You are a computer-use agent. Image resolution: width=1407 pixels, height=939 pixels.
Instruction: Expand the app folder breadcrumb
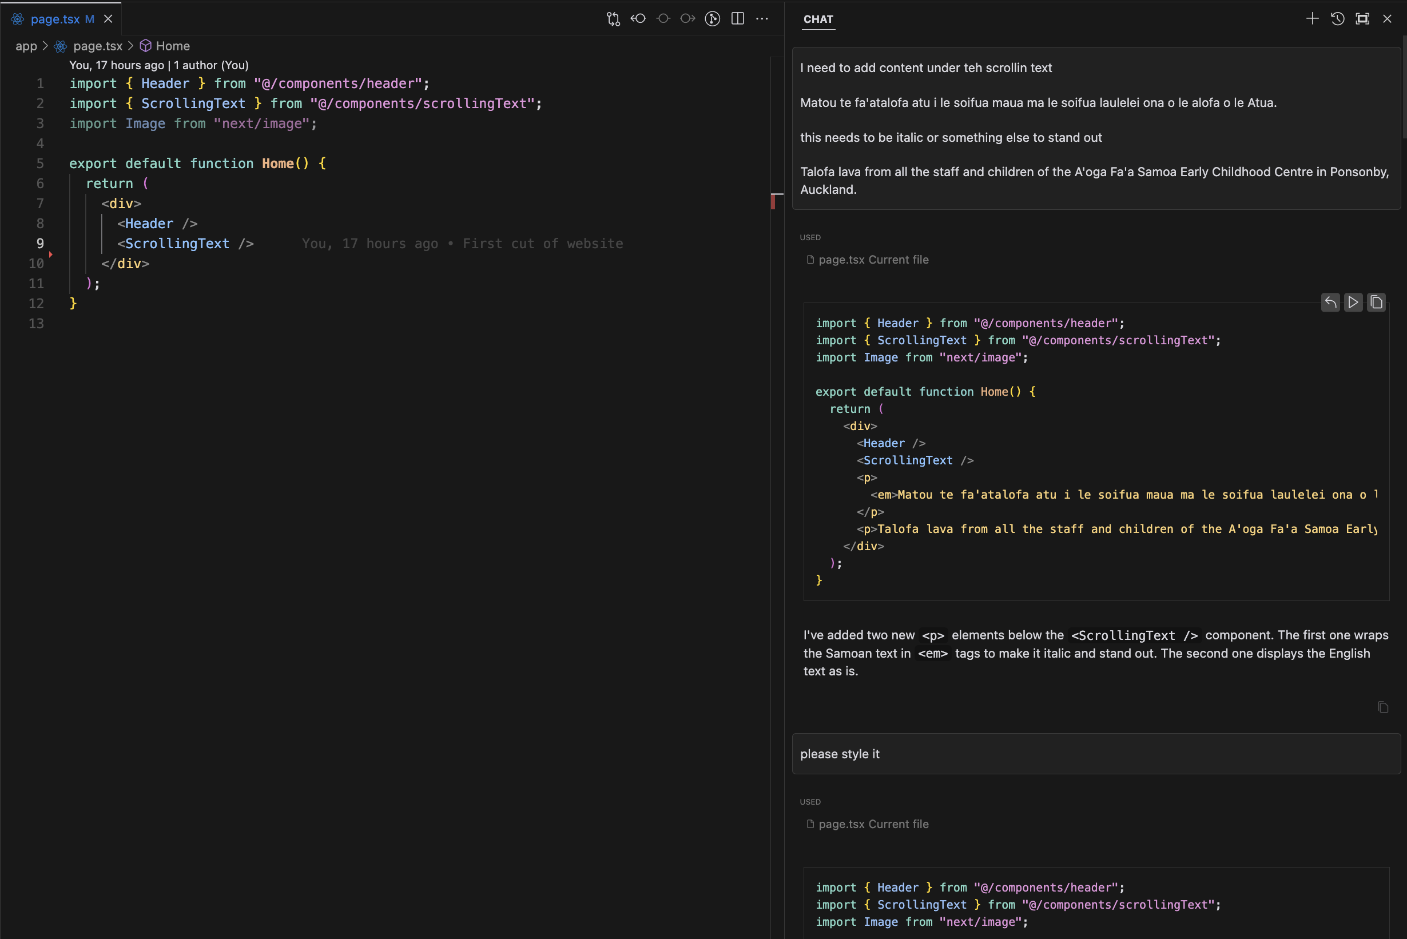(26, 46)
